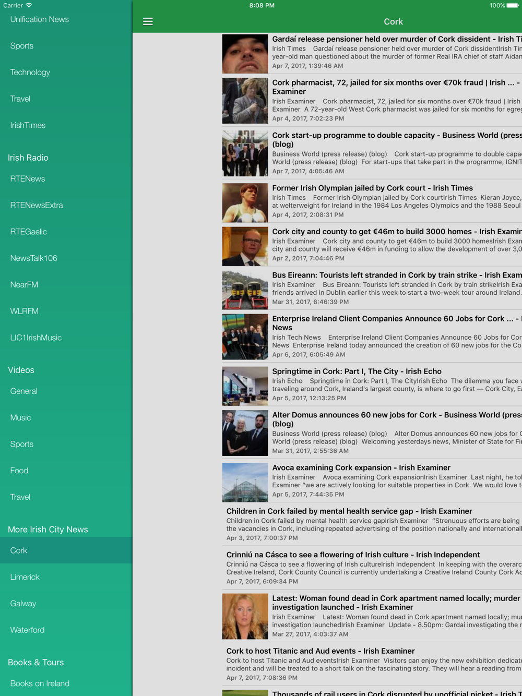Click the Irish Radio section header

tap(28, 158)
